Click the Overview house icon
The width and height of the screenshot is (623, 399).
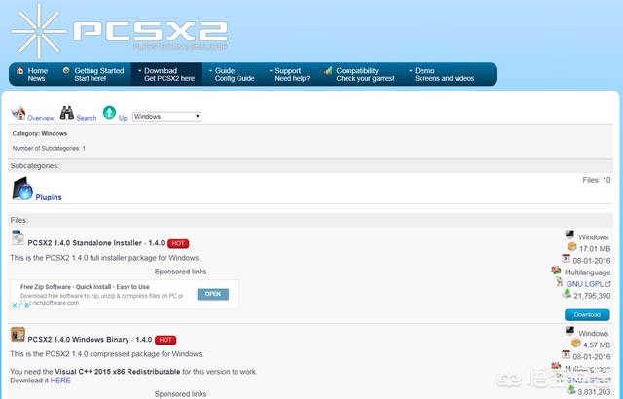tap(18, 113)
